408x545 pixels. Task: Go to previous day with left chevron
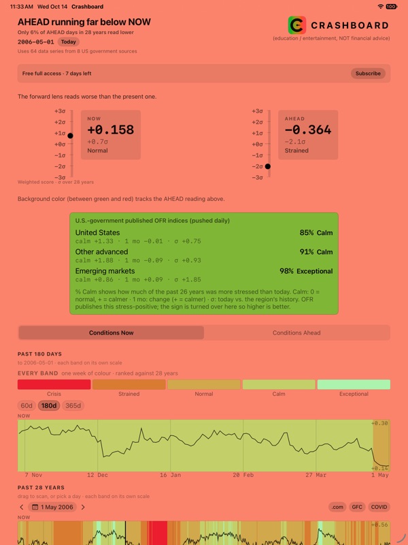point(22,507)
